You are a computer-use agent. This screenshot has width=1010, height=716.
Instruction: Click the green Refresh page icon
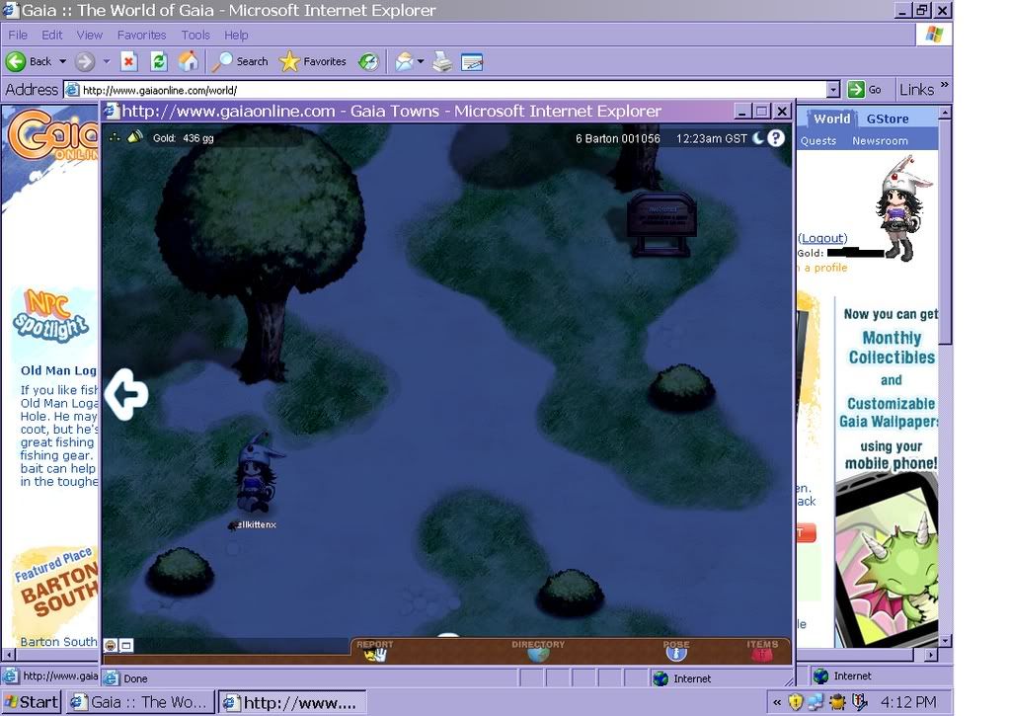pos(158,62)
